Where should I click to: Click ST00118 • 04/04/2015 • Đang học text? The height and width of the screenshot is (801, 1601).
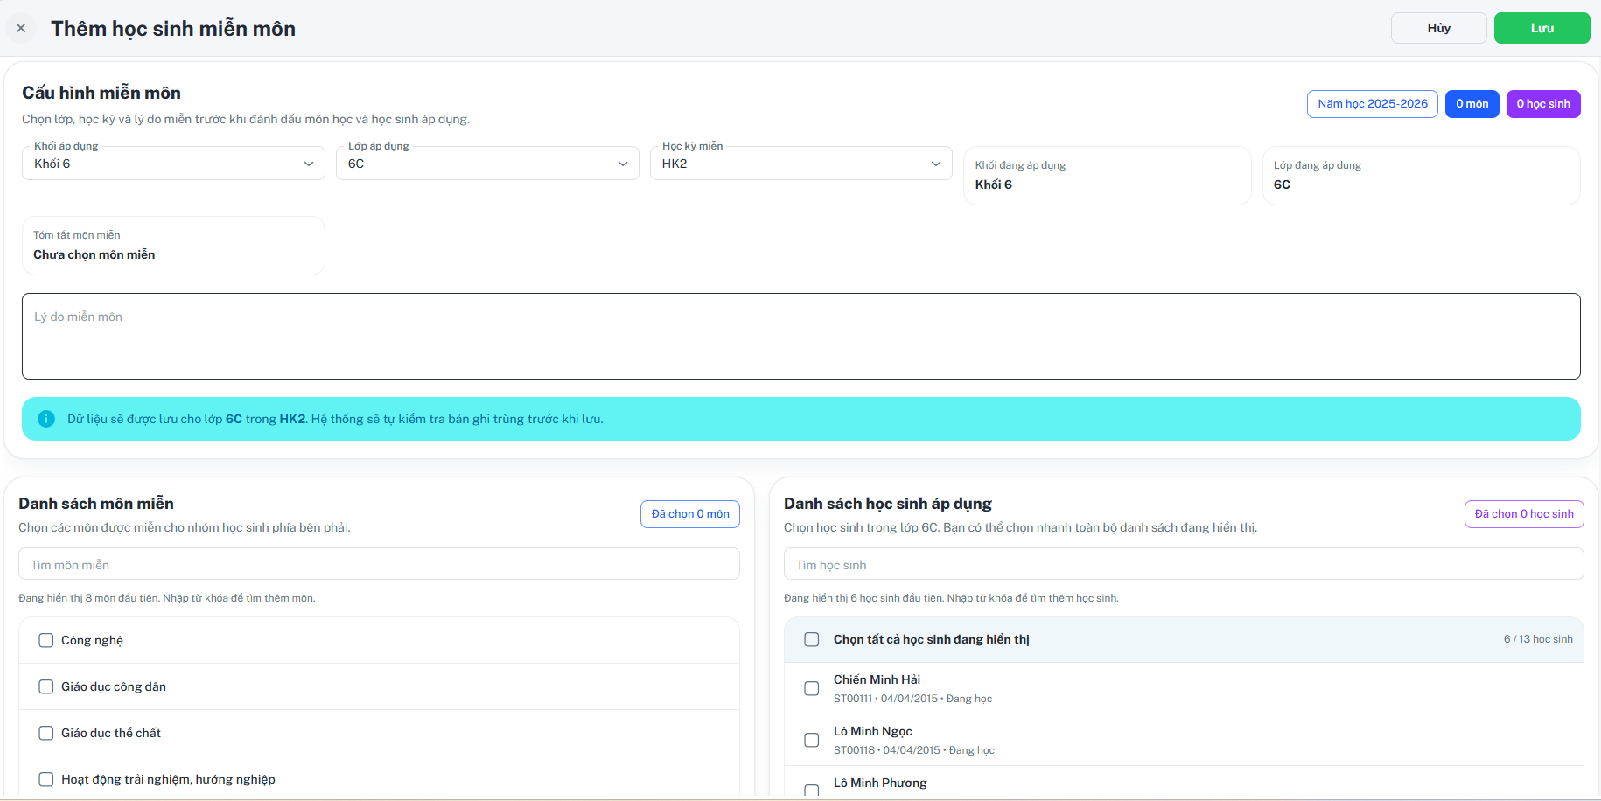tap(914, 750)
